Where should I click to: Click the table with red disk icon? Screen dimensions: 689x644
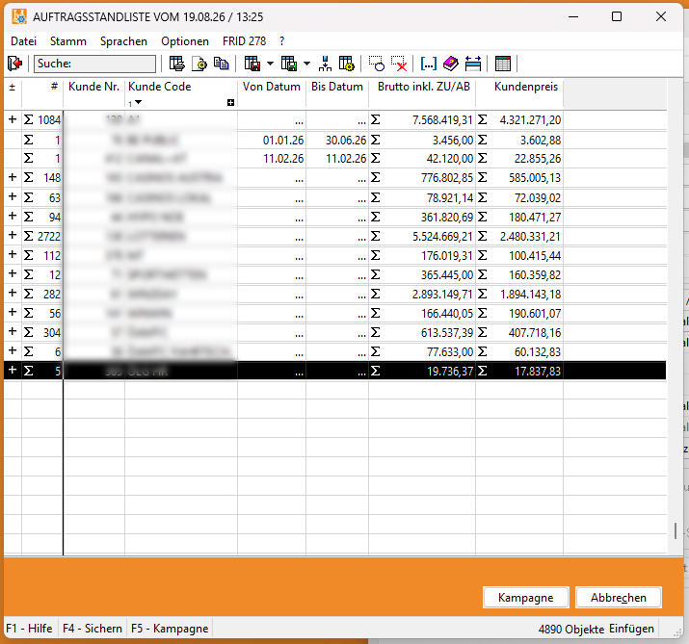(252, 64)
